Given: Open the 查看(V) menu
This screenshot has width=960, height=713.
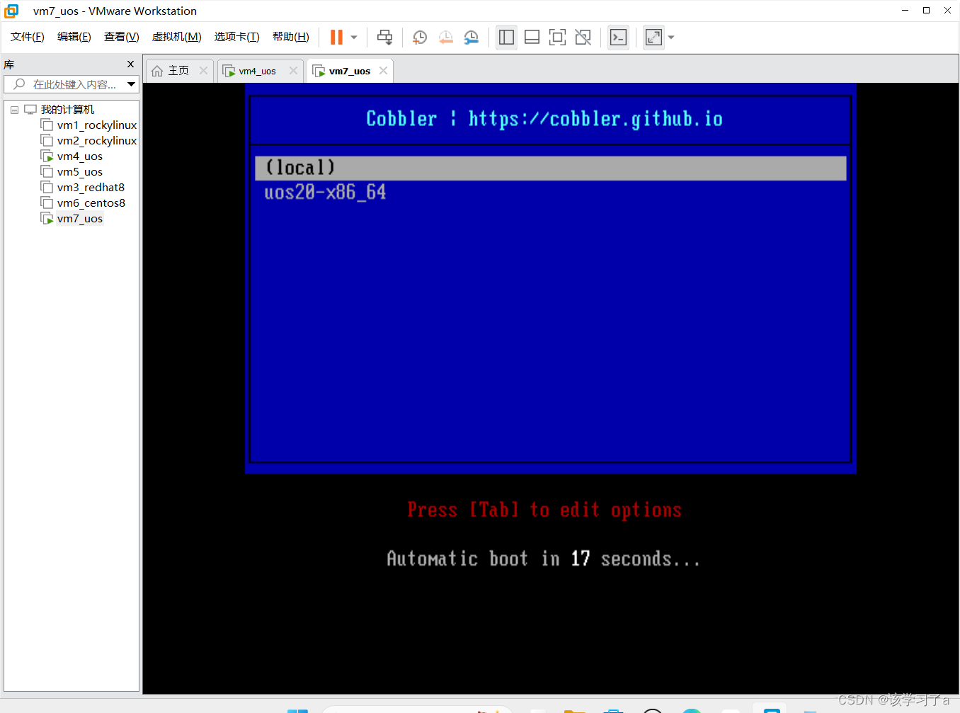Looking at the screenshot, I should 122,37.
